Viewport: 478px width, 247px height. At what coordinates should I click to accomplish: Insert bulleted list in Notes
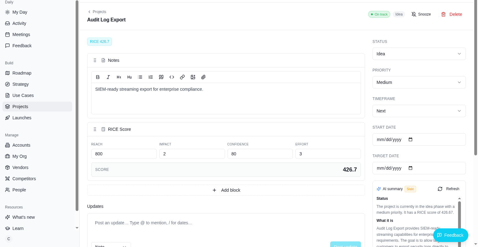click(140, 77)
